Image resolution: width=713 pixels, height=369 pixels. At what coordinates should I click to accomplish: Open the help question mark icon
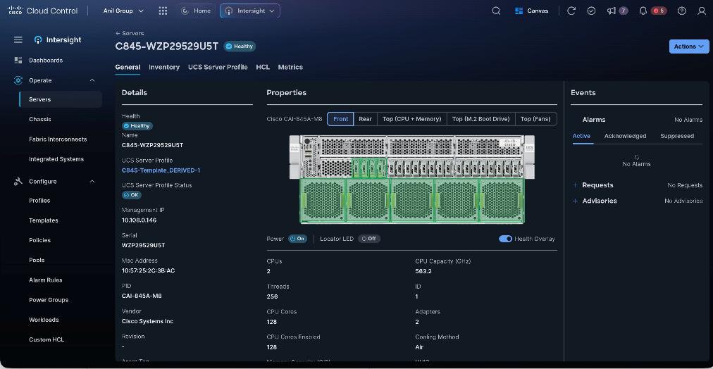click(x=681, y=11)
